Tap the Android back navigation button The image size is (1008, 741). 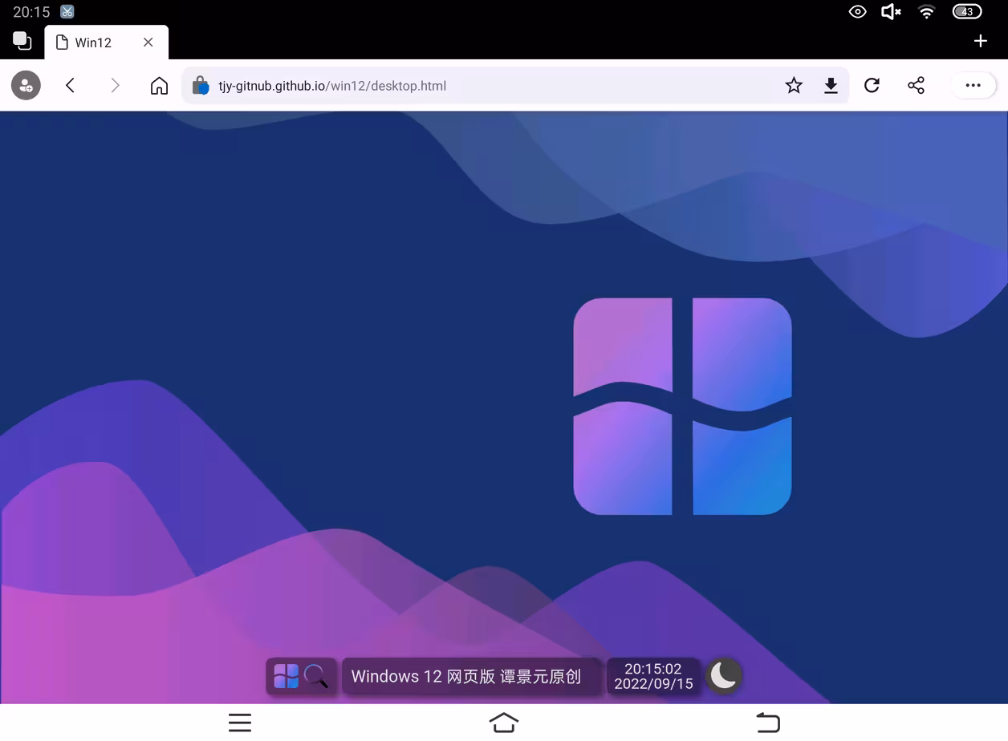pyautogui.click(x=768, y=723)
